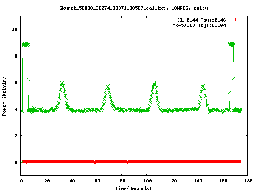Click the green peak near 106 seconds
This screenshot has height=192, width=256.
click(x=154, y=84)
